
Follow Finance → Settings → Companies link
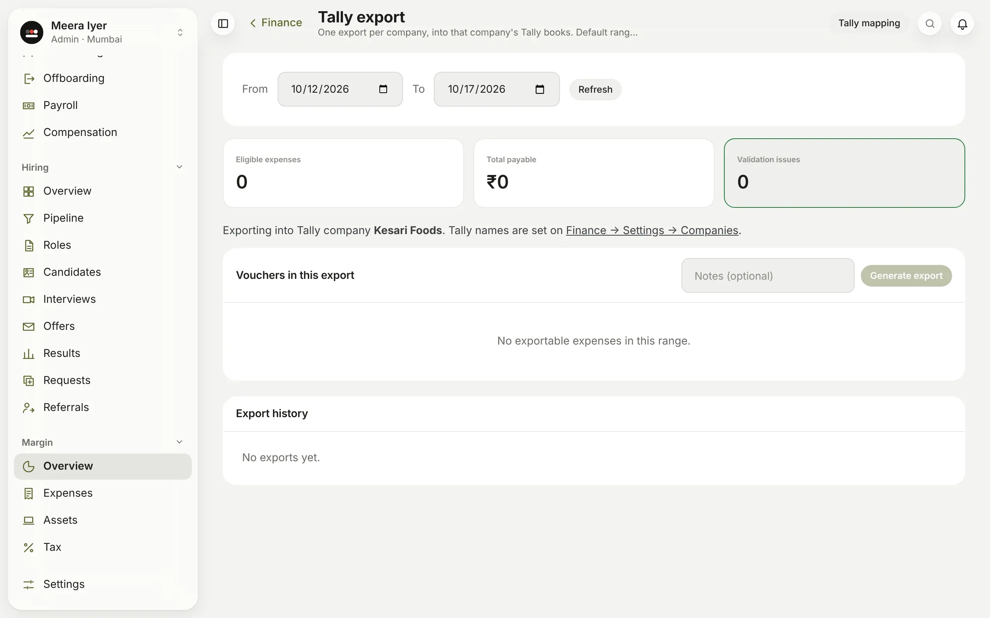652,230
